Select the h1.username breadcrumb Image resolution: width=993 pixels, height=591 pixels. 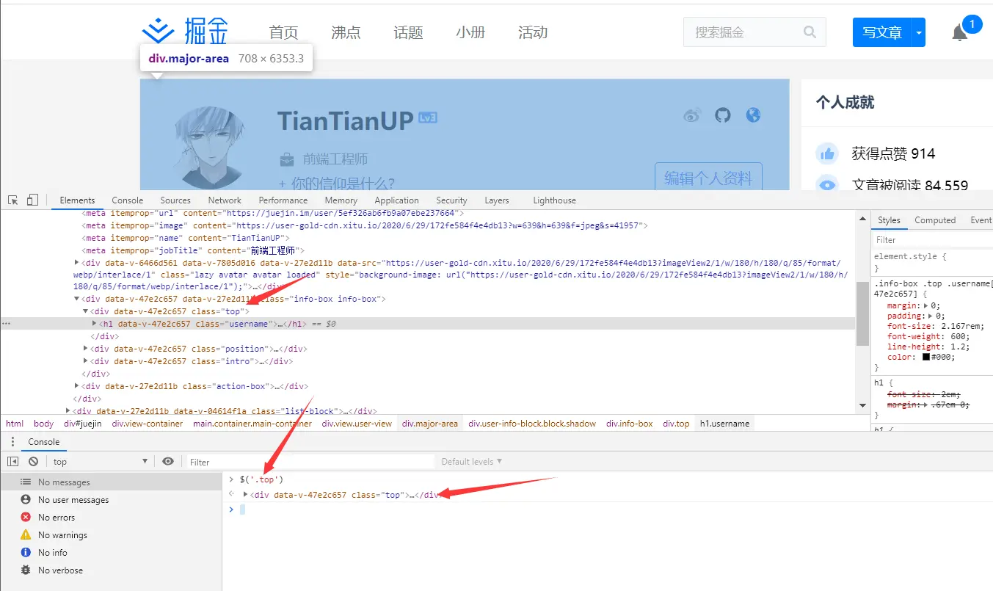pyautogui.click(x=724, y=424)
